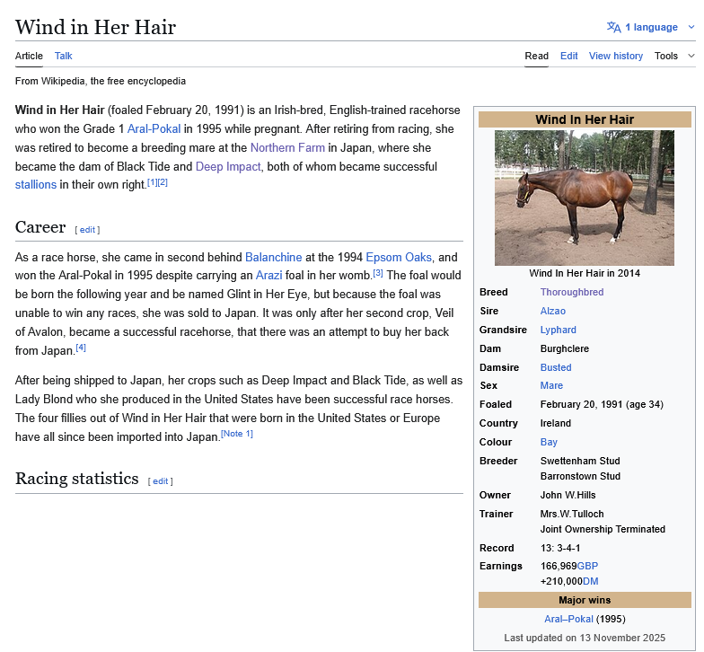Follow the Mare link
The width and height of the screenshot is (704, 652).
coord(551,385)
